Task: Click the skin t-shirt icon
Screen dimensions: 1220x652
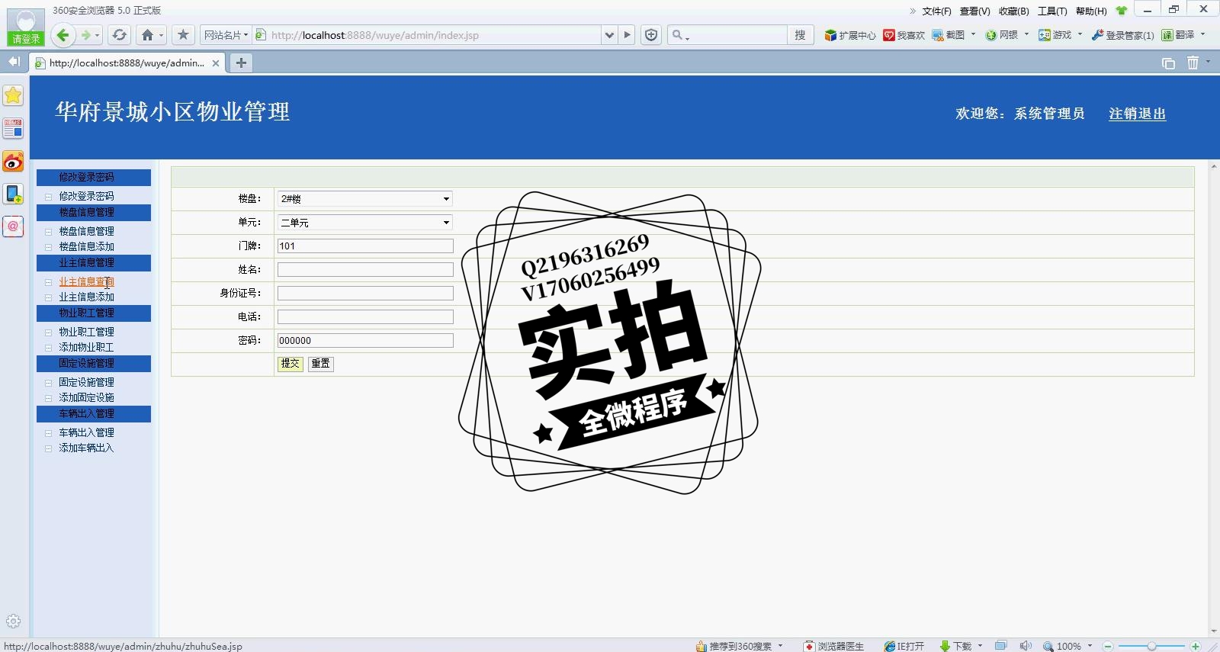Action: click(x=1121, y=11)
